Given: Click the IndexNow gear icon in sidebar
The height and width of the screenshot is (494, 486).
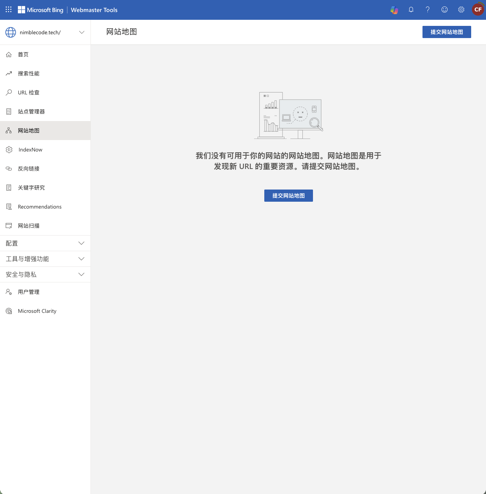Looking at the screenshot, I should pyautogui.click(x=9, y=150).
